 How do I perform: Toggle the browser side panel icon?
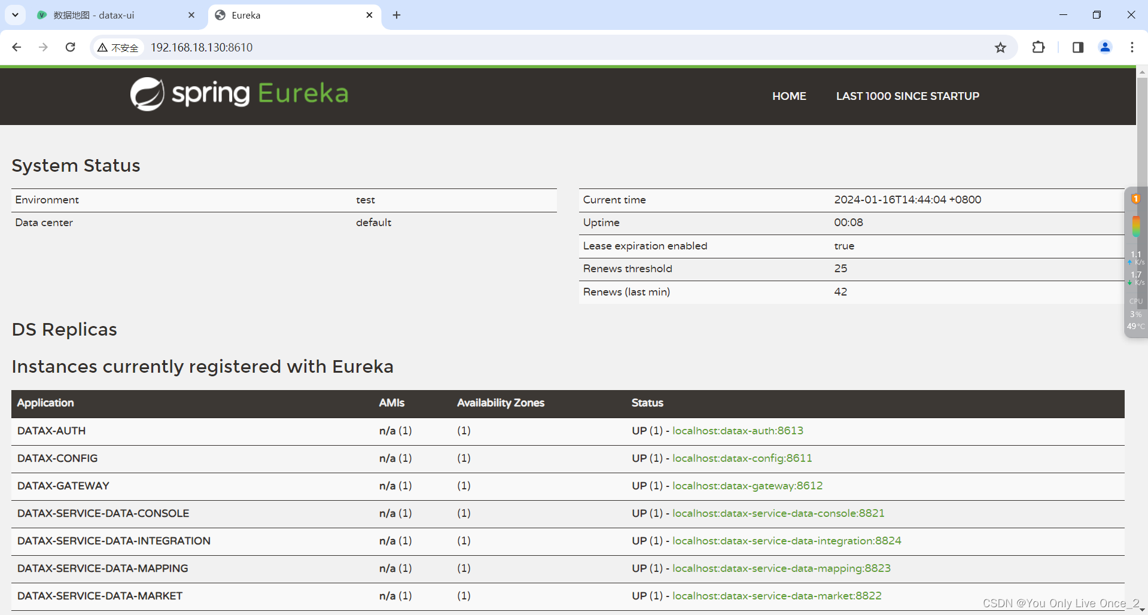[1078, 47]
